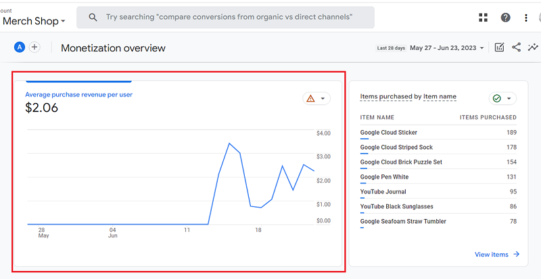Click the chart peak near $3.50
Screen dimensions: 541x279
tap(229, 143)
